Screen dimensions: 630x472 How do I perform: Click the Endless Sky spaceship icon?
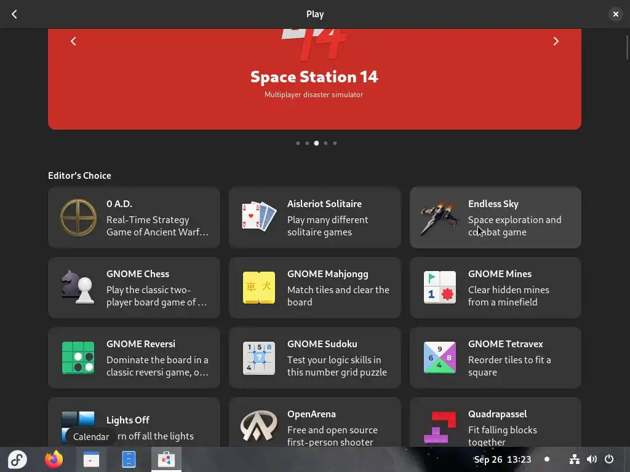click(x=439, y=218)
